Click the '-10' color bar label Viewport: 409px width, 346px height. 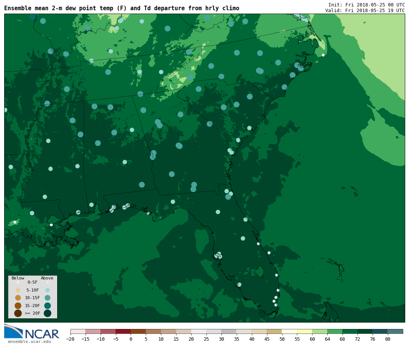100,339
